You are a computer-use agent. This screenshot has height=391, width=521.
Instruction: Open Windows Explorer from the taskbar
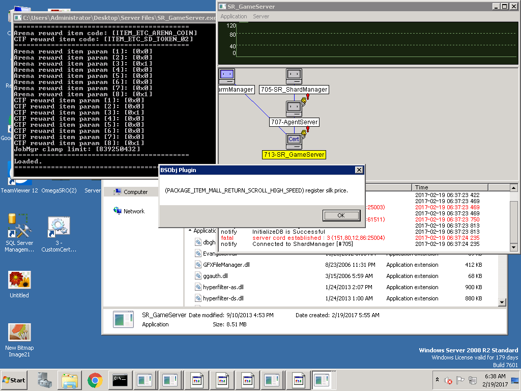click(x=70, y=380)
